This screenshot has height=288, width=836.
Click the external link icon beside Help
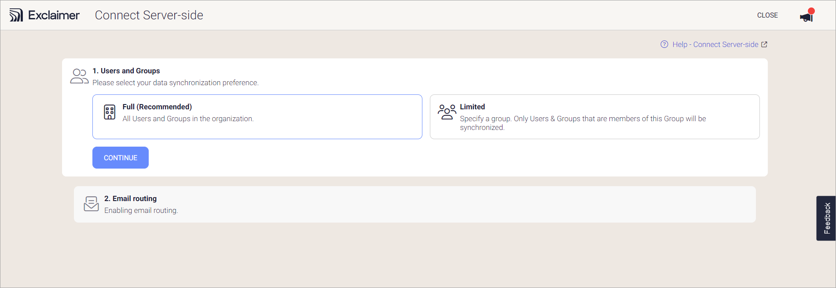pyautogui.click(x=764, y=44)
